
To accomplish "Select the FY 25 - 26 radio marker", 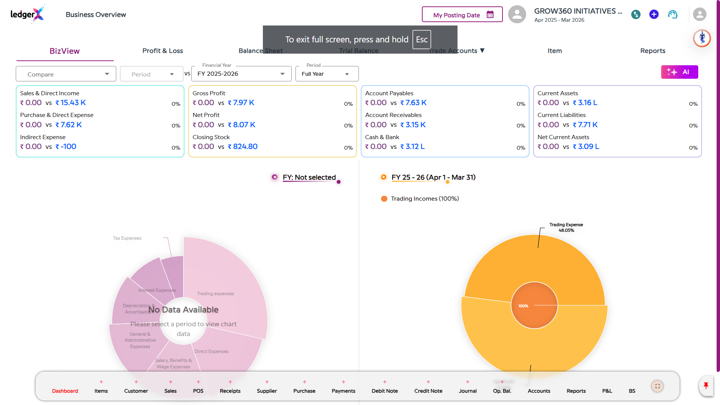I will [383, 177].
